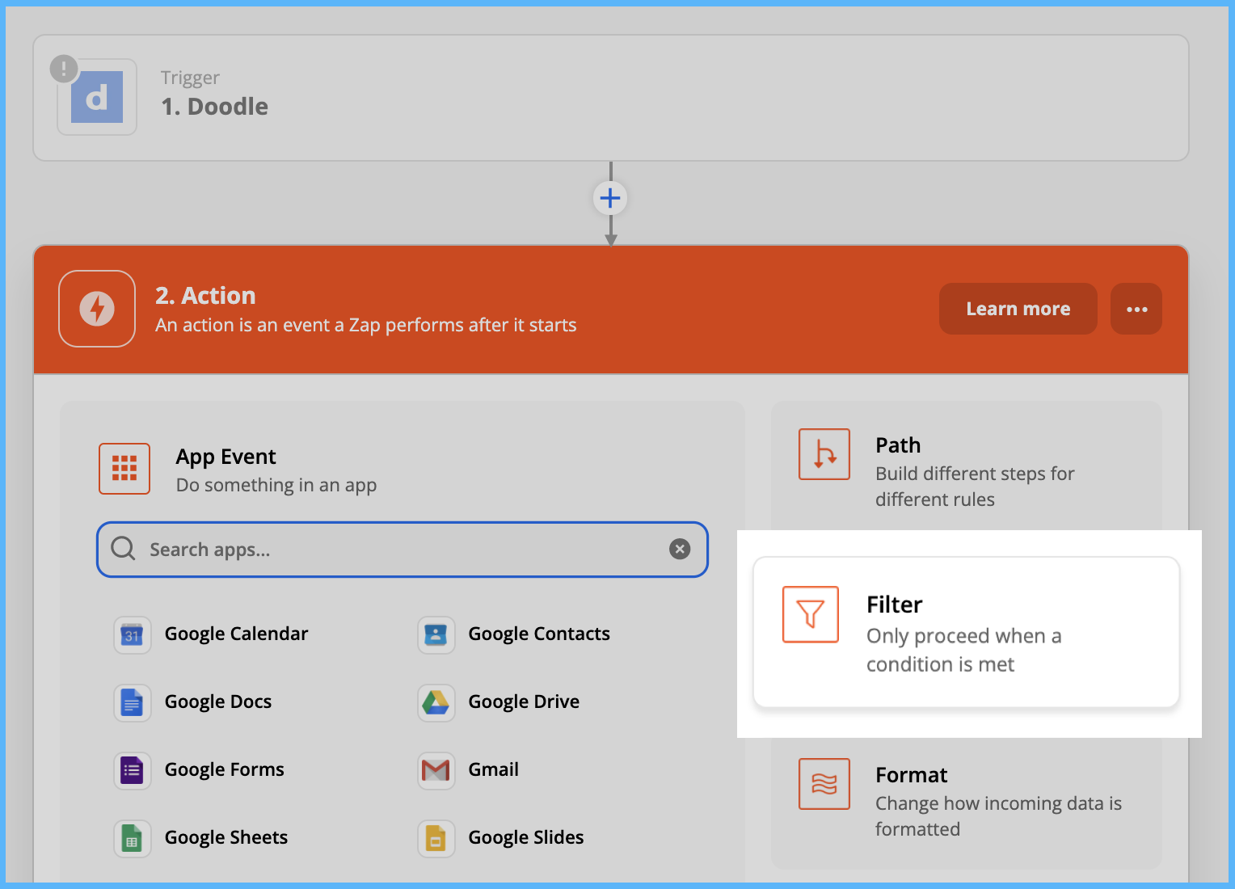This screenshot has width=1235, height=889.
Task: Select the Gmail icon
Action: pos(436,771)
